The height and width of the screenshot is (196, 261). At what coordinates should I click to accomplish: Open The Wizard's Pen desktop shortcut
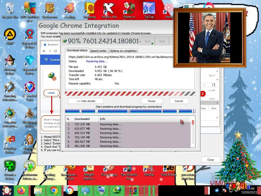129,173
